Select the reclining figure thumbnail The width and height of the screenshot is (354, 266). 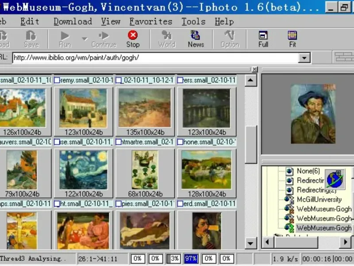(145, 231)
